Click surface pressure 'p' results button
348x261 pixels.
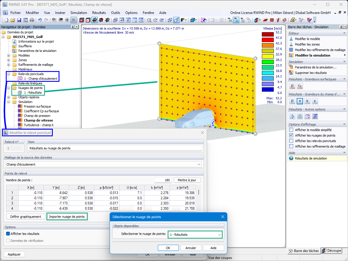(292, 86)
